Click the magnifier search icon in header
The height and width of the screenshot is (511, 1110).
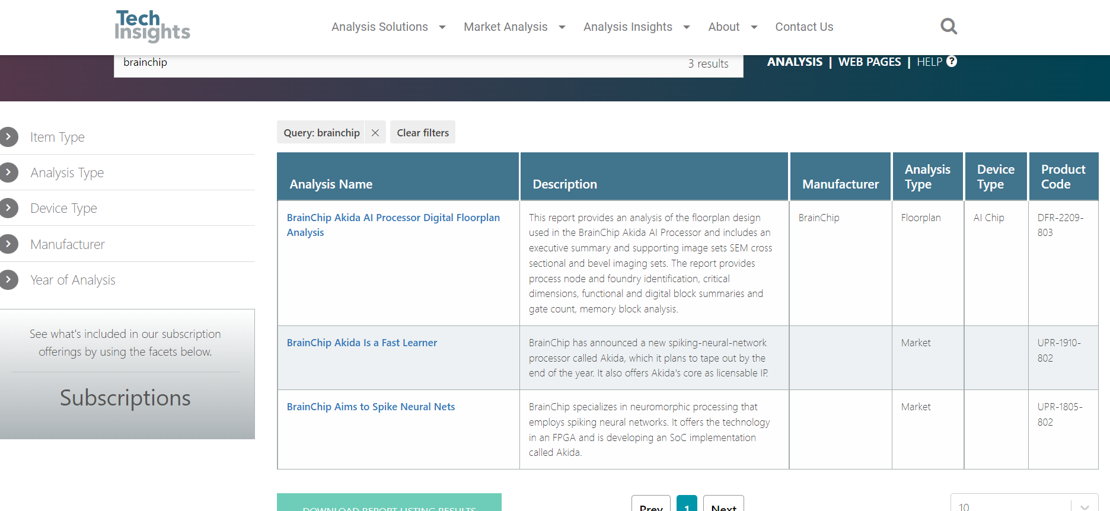point(949,26)
